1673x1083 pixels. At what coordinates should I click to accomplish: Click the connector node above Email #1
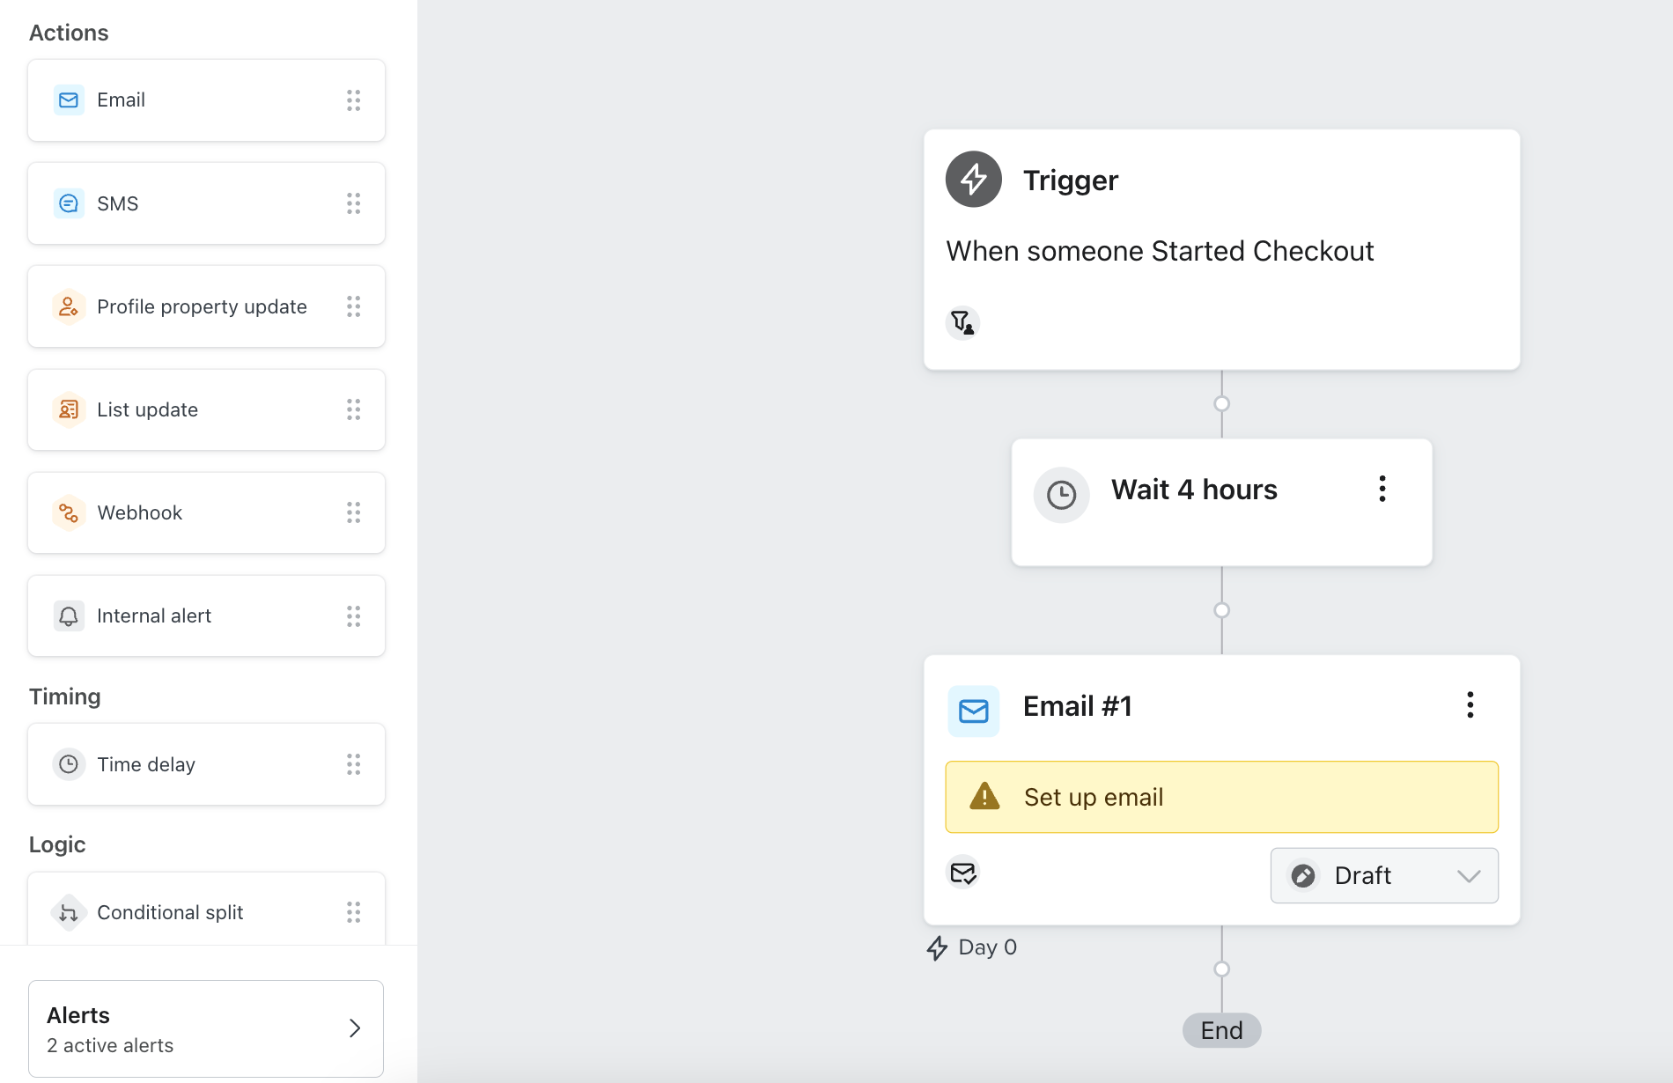tap(1221, 610)
